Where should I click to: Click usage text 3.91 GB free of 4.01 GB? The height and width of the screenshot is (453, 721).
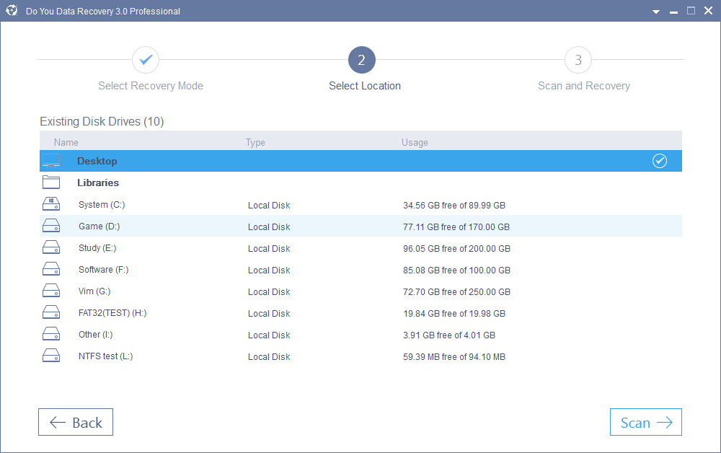(448, 335)
